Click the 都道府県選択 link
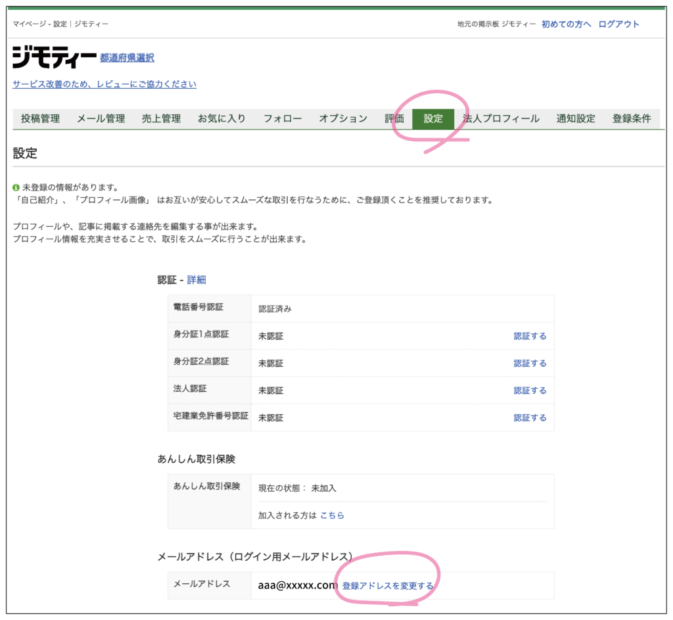 click(x=127, y=58)
